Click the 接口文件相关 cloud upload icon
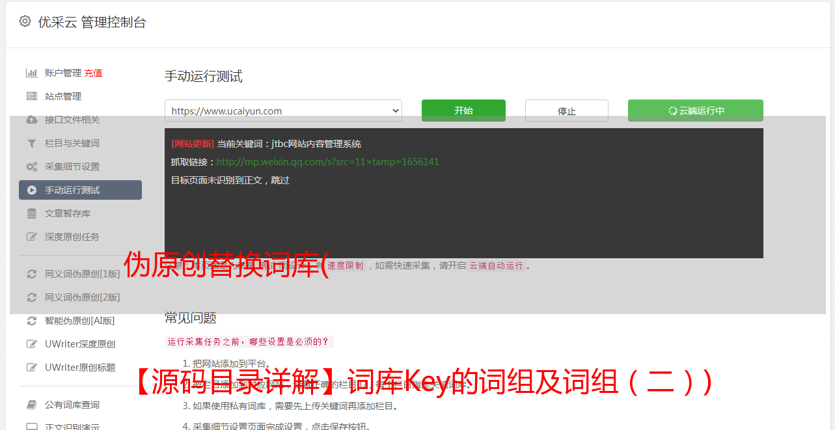Screen dimensions: 835x430 [31, 120]
